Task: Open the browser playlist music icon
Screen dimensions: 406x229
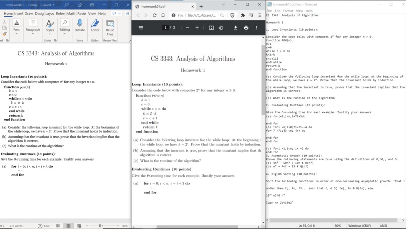Action: (x=251, y=15)
